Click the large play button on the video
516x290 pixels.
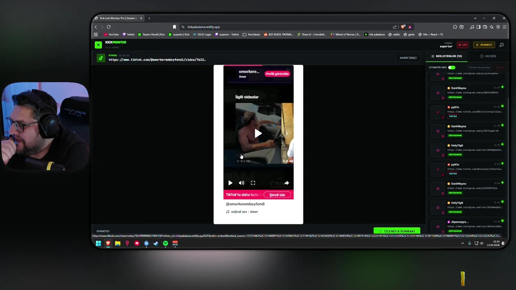pyautogui.click(x=258, y=133)
